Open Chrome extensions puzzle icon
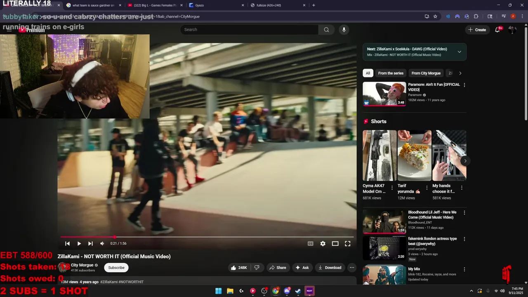This screenshot has width=528, height=297. (x=476, y=16)
